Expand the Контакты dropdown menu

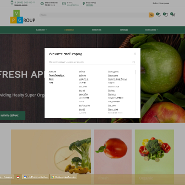click(x=151, y=30)
